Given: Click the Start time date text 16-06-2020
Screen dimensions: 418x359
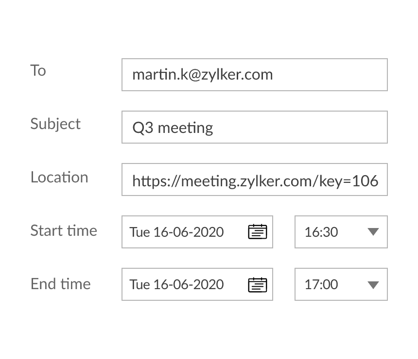Looking at the screenshot, I should (188, 232).
